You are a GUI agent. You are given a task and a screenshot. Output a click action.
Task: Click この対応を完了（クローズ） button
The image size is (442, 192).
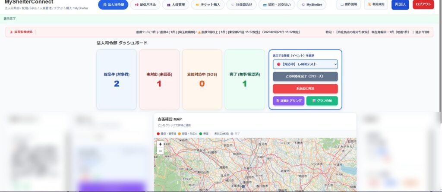tap(305, 76)
